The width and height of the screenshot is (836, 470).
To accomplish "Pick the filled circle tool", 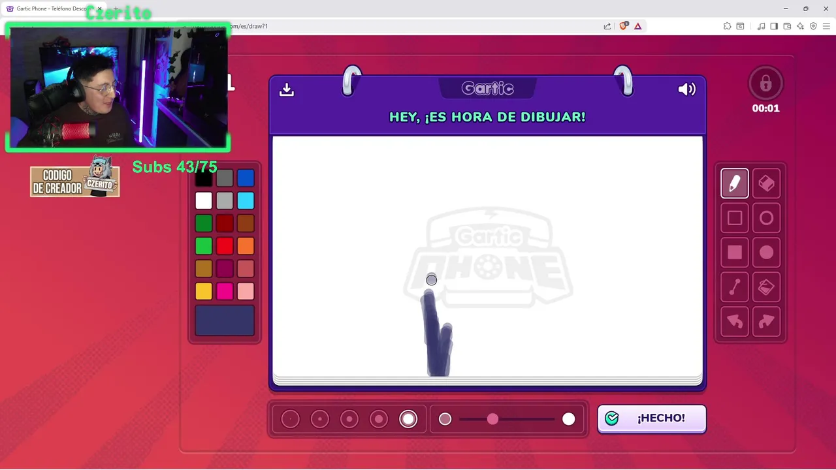I will point(766,253).
